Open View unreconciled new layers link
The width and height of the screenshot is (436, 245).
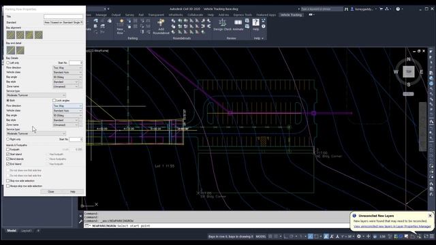pyautogui.click(x=392, y=227)
